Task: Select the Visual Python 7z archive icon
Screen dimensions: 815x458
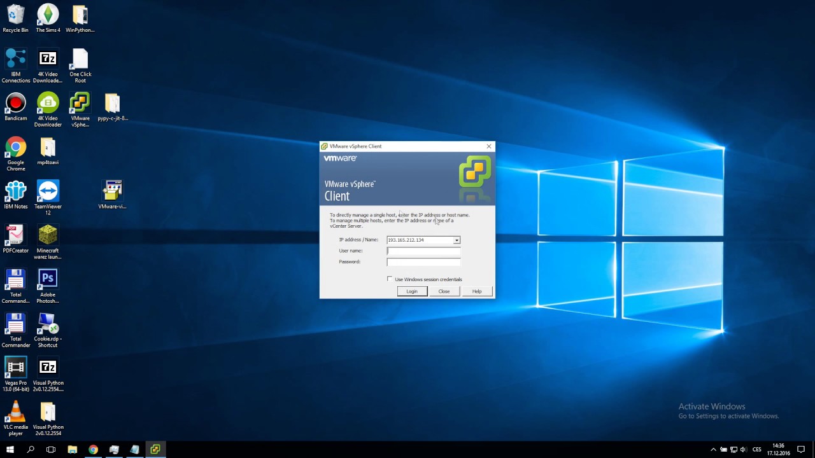Action: pyautogui.click(x=48, y=374)
